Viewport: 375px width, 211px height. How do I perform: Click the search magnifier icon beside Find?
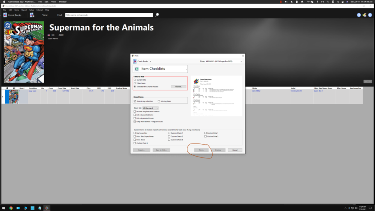(157, 15)
